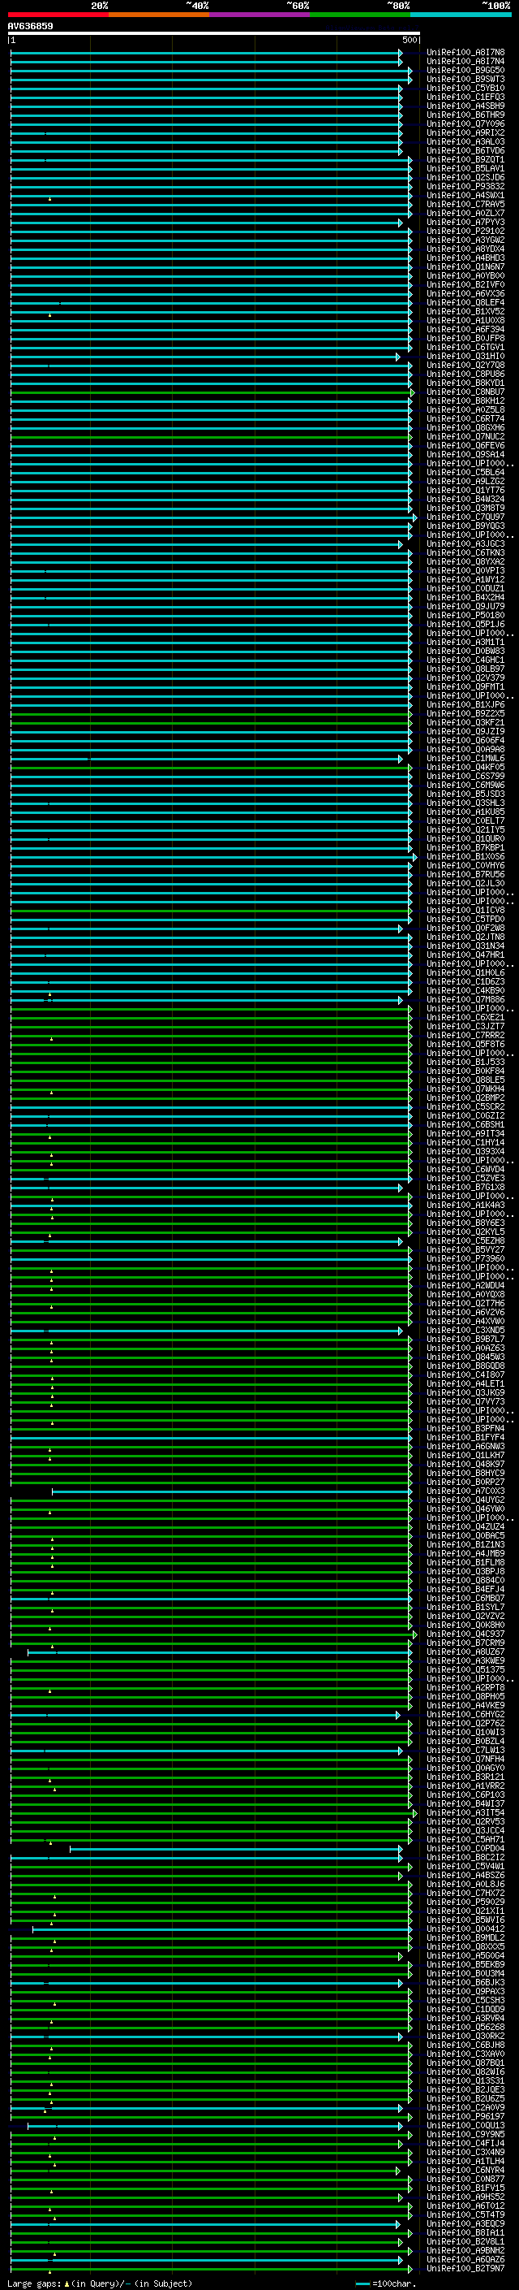This screenshot has height=2290, width=519.
Task: Click the purple ~60% legend color bar
Action: click(x=259, y=15)
